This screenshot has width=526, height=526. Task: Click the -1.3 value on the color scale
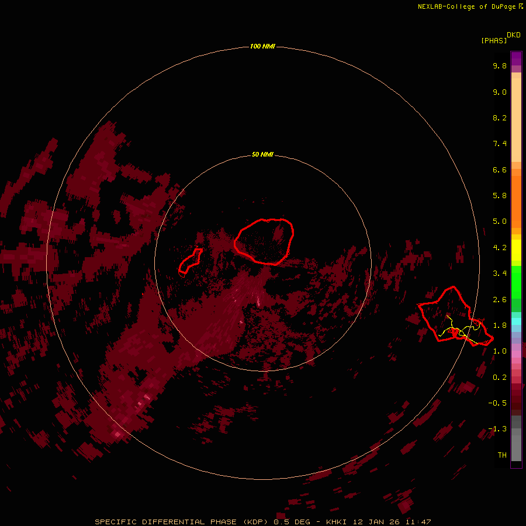pos(497,429)
